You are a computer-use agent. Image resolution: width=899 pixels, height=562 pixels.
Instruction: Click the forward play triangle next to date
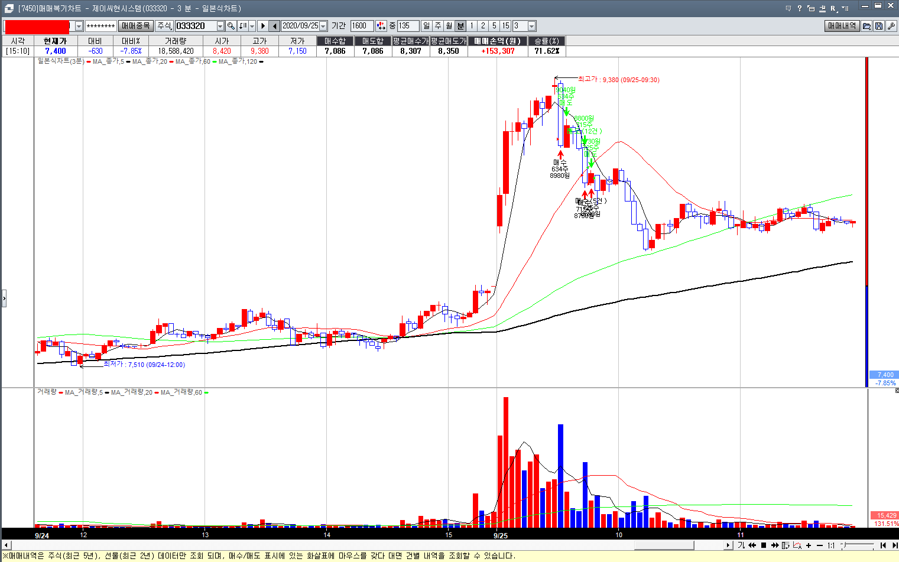coord(263,26)
